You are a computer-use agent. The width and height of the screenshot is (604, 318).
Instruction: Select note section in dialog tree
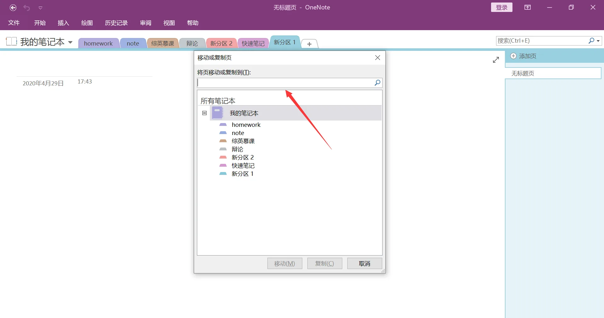point(238,133)
